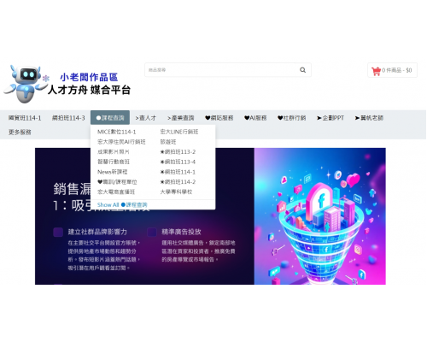The width and height of the screenshot is (427, 342).
Task: Click the Show All ●課程查詢 link
Action: [122, 204]
